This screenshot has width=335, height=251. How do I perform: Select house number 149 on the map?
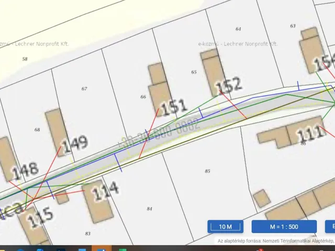(74, 142)
